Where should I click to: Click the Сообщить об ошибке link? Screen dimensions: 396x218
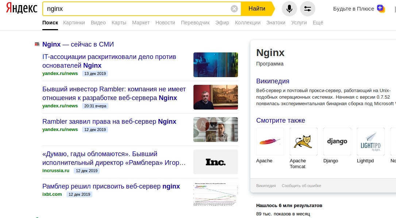301,186
